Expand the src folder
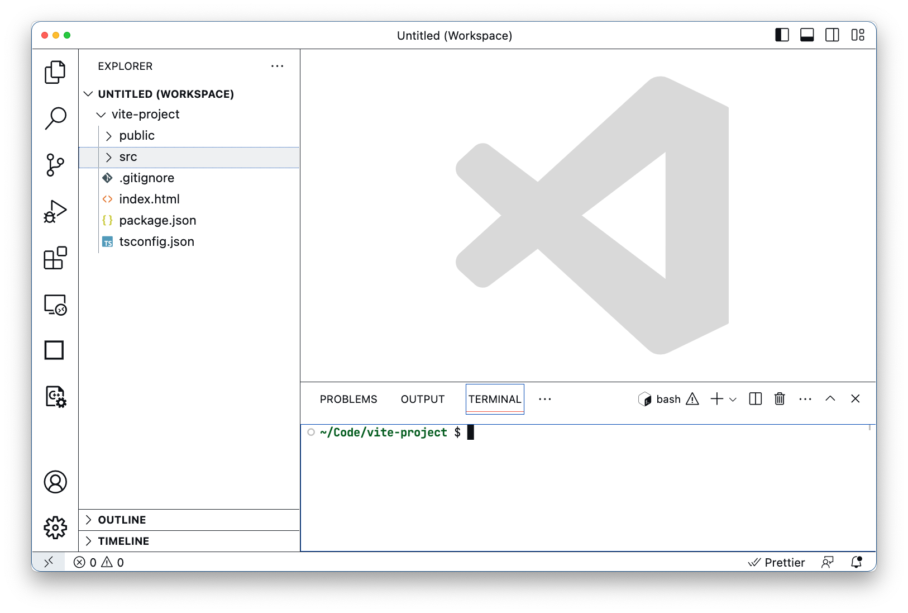 [x=128, y=157]
